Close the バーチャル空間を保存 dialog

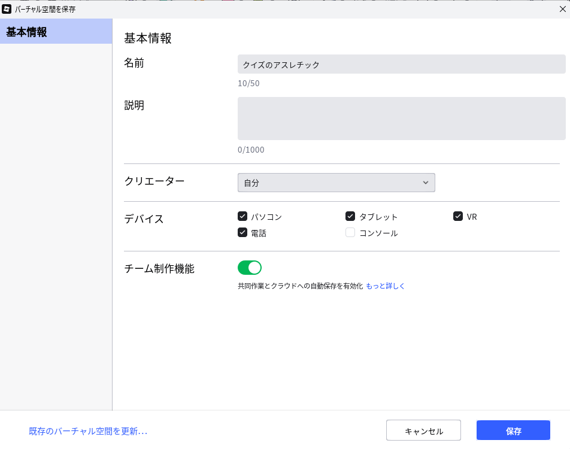coord(562,9)
